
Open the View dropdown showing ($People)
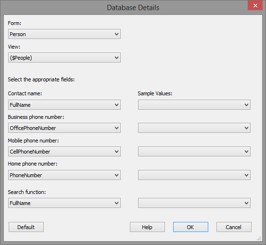[64, 58]
